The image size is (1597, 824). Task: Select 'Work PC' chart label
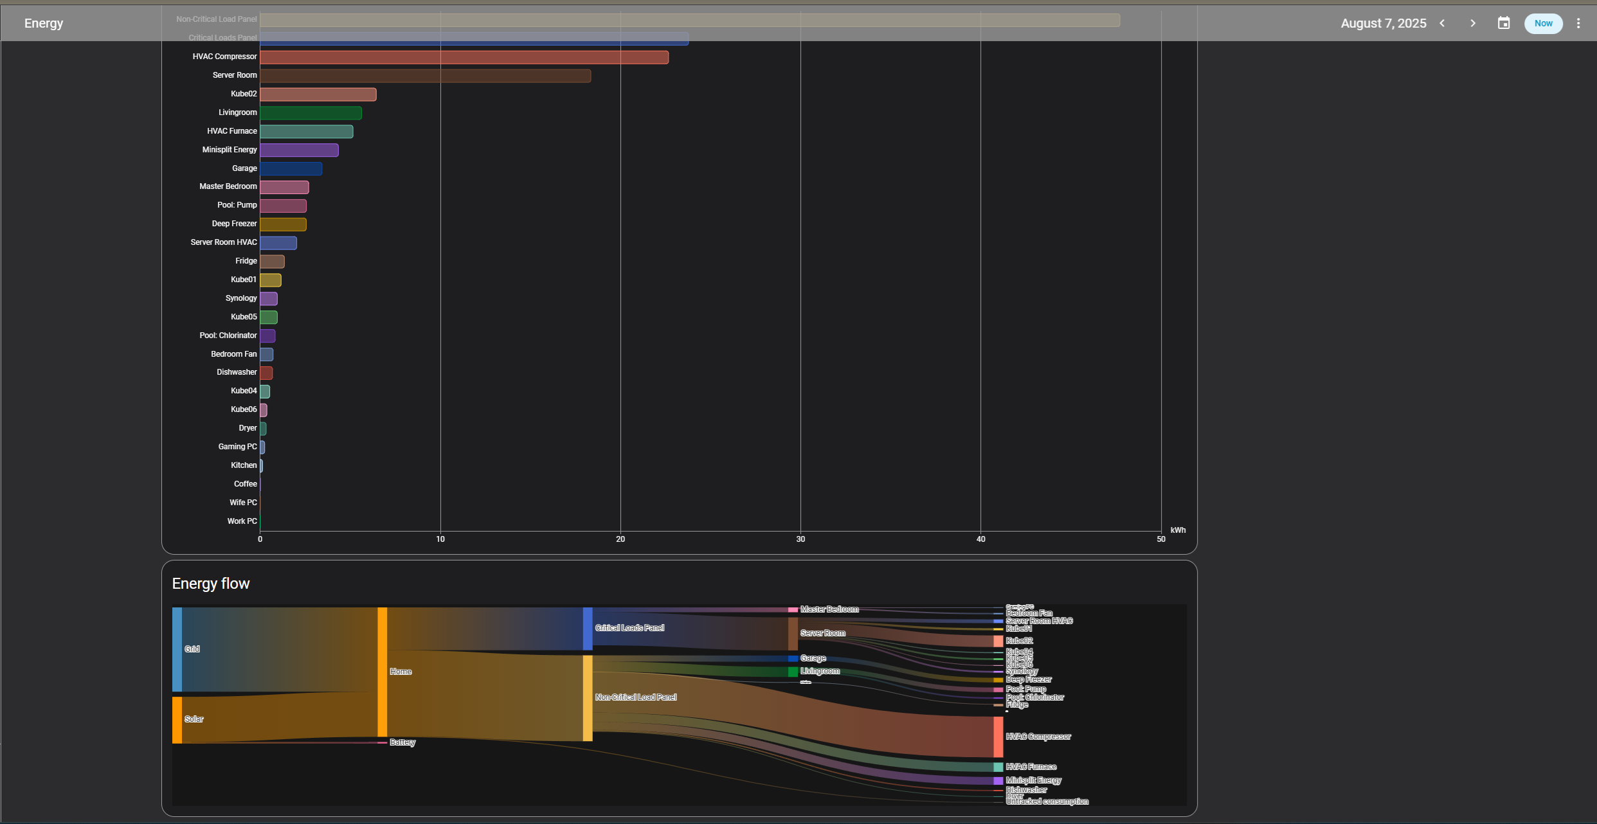[x=242, y=521]
